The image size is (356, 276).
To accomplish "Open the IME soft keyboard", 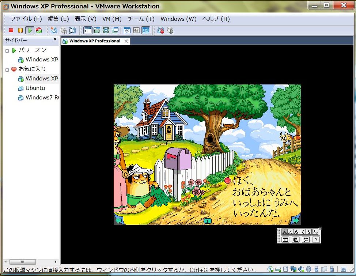I will 285,239.
